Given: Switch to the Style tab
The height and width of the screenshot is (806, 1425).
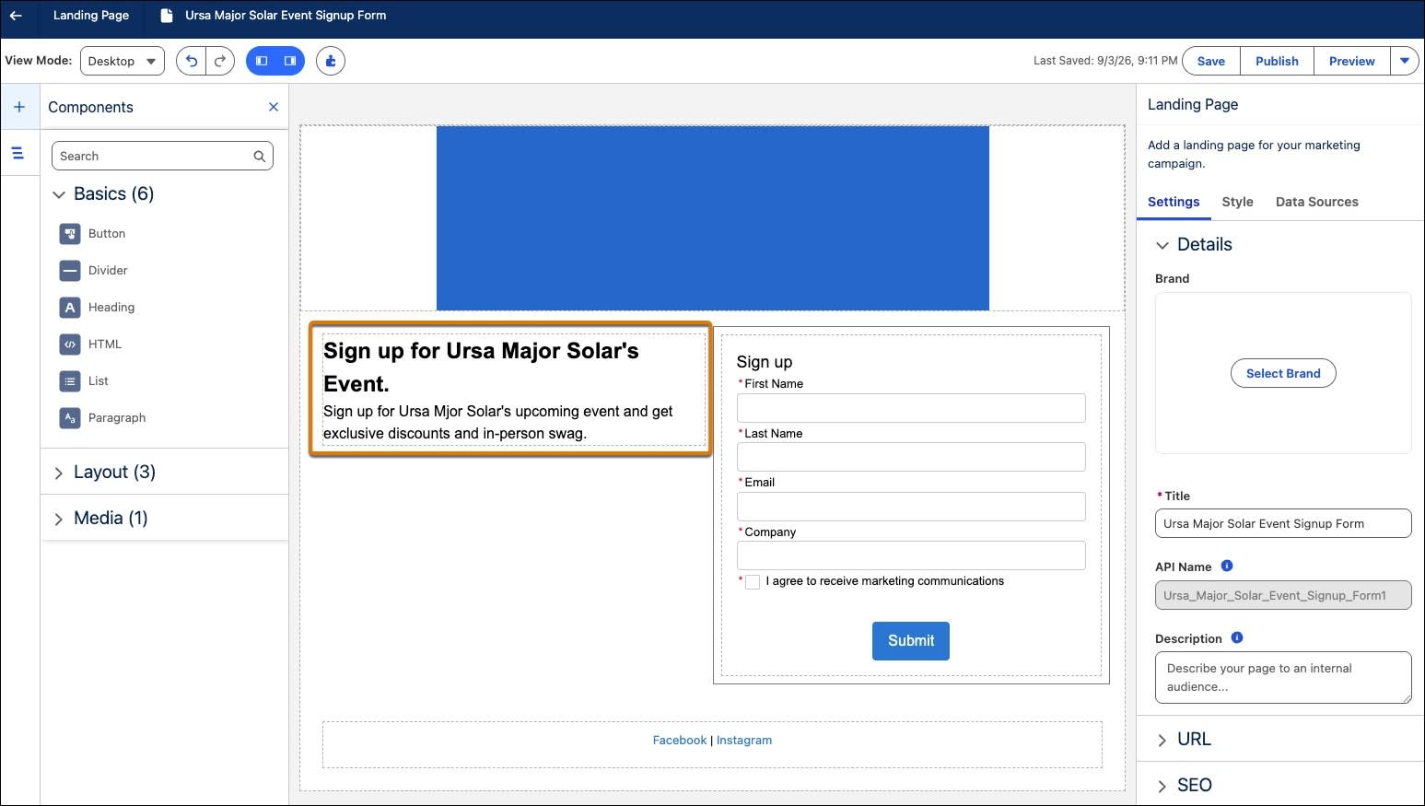Looking at the screenshot, I should (x=1237, y=202).
